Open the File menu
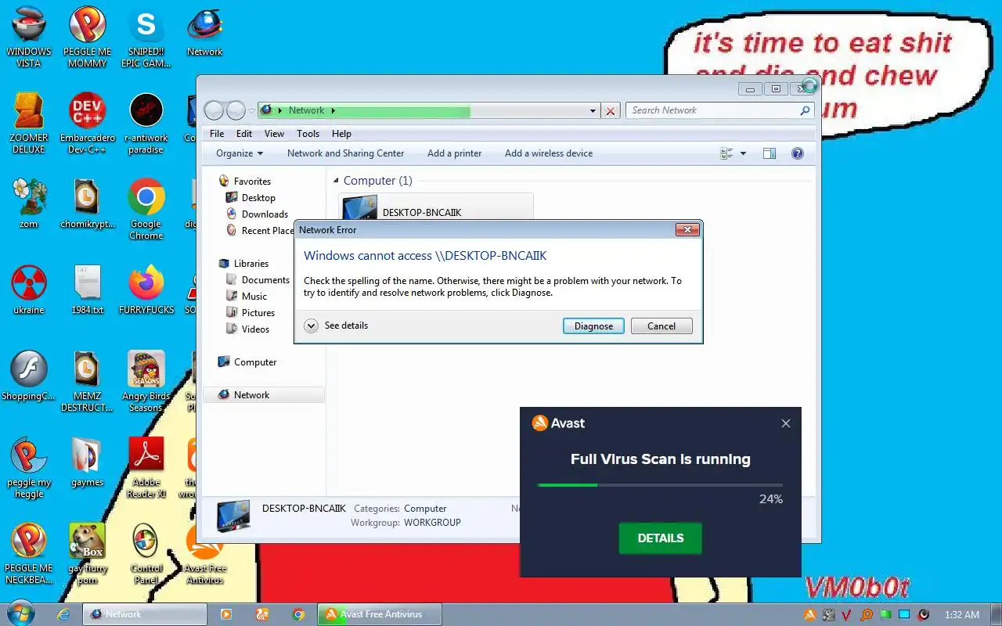1002x626 pixels. click(217, 134)
